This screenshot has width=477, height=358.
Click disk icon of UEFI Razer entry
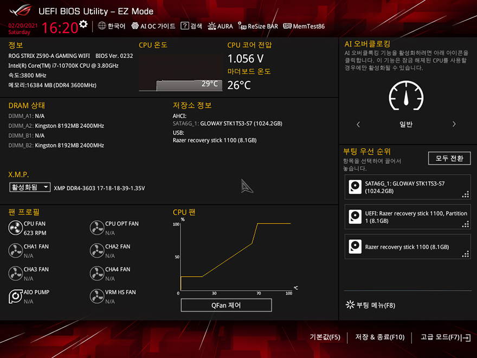[x=355, y=217]
